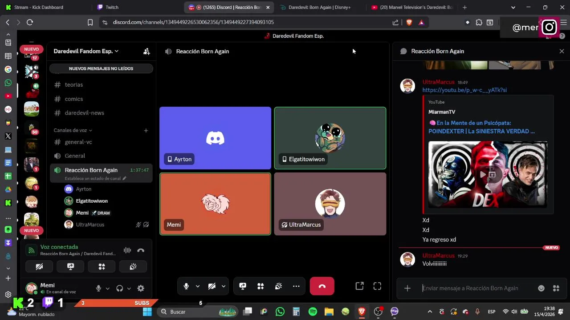
Task: Open microphone options arrow in call controls
Action: [x=198, y=286]
